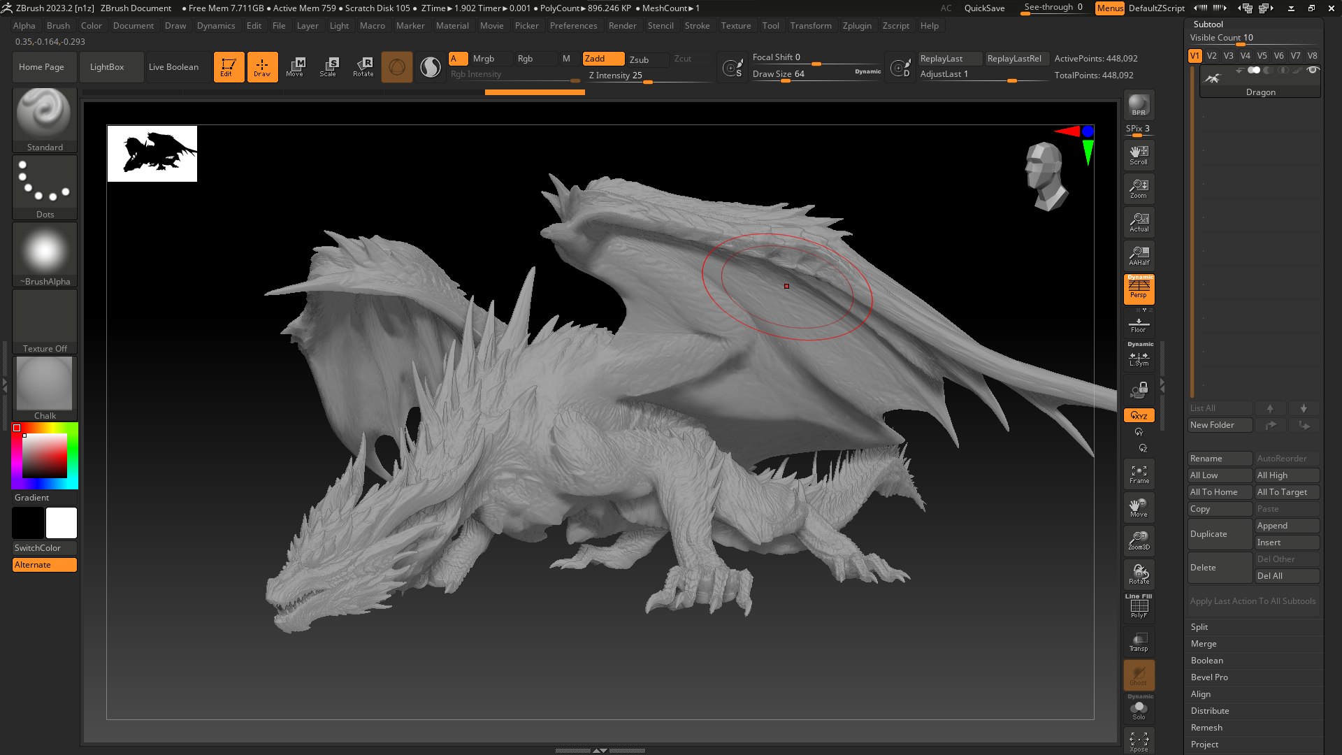Screen dimensions: 1342x755
Task: Switch to the Scale gizmo tool
Action: [329, 67]
